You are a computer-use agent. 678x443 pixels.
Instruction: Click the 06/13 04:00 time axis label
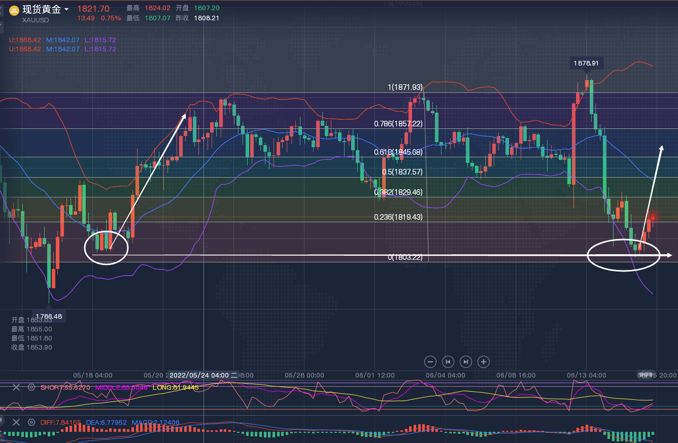point(587,375)
